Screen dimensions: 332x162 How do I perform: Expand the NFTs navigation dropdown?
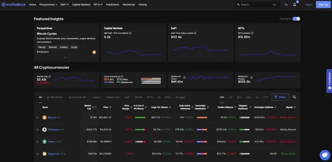[x=98, y=4]
